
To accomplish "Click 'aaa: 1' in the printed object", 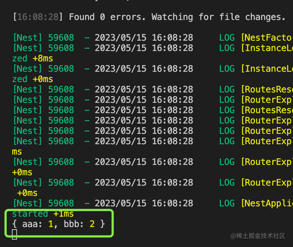I will [x=38, y=224].
